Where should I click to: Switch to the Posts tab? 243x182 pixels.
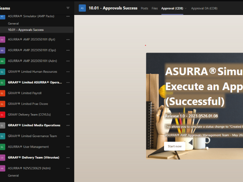click(145, 8)
